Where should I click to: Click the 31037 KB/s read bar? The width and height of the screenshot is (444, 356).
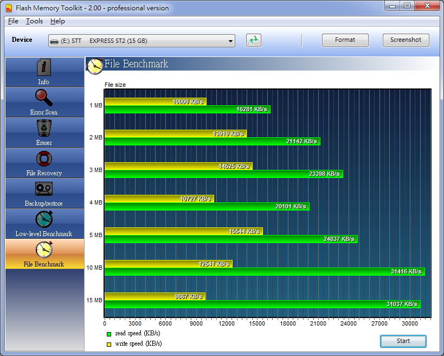coord(262,304)
